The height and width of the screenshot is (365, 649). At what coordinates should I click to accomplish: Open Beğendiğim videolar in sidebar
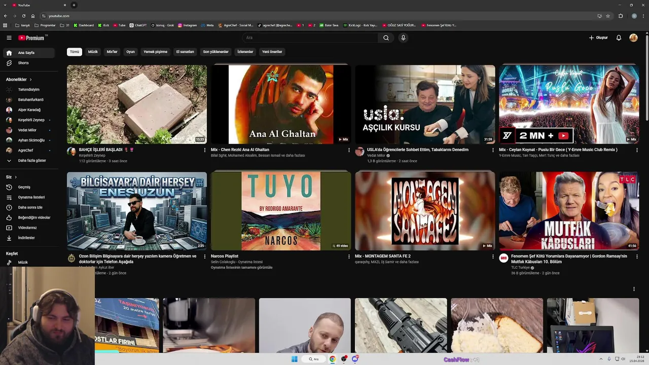28,217
